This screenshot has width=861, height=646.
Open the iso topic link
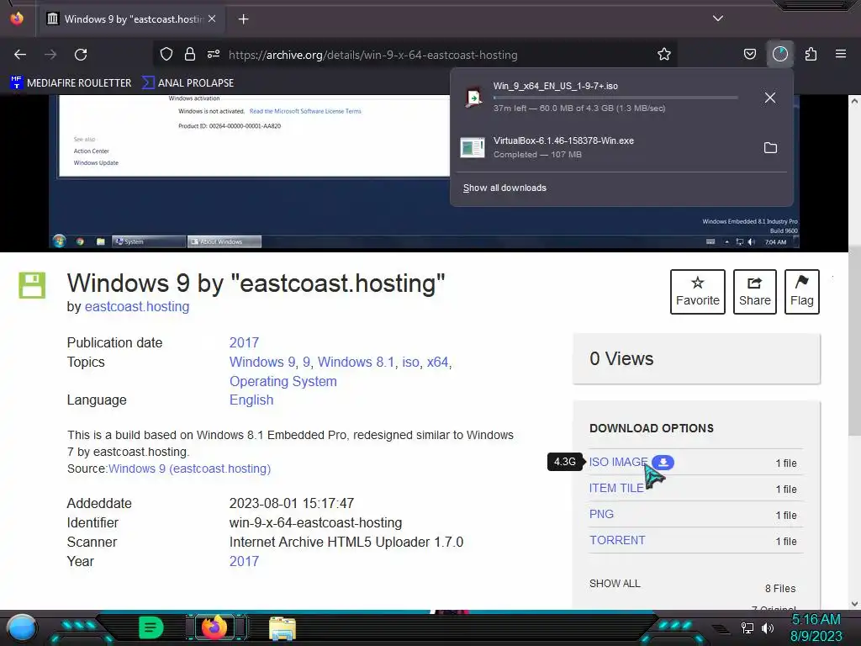tap(410, 362)
